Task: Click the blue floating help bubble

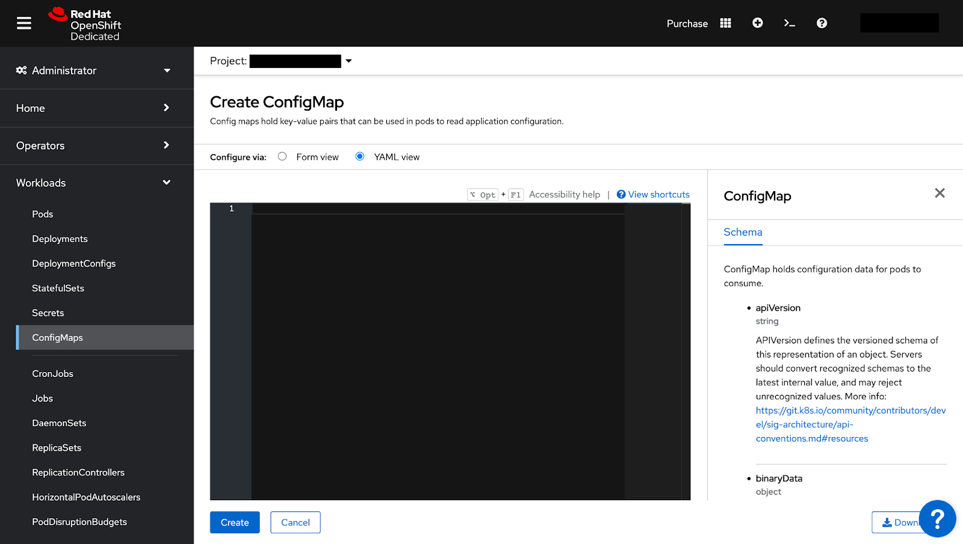Action: (937, 519)
